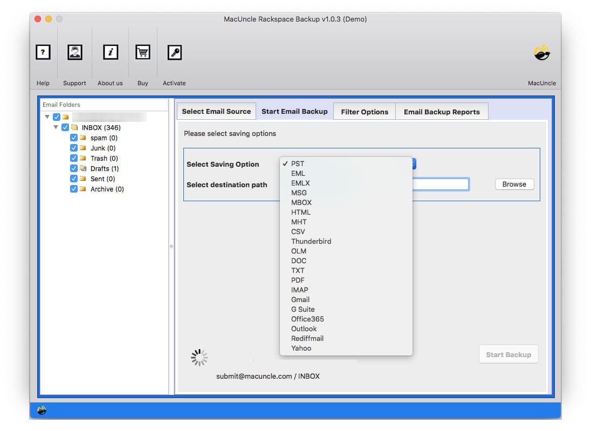
Task: Uncheck the spam folder checkbox
Action: pyautogui.click(x=74, y=138)
